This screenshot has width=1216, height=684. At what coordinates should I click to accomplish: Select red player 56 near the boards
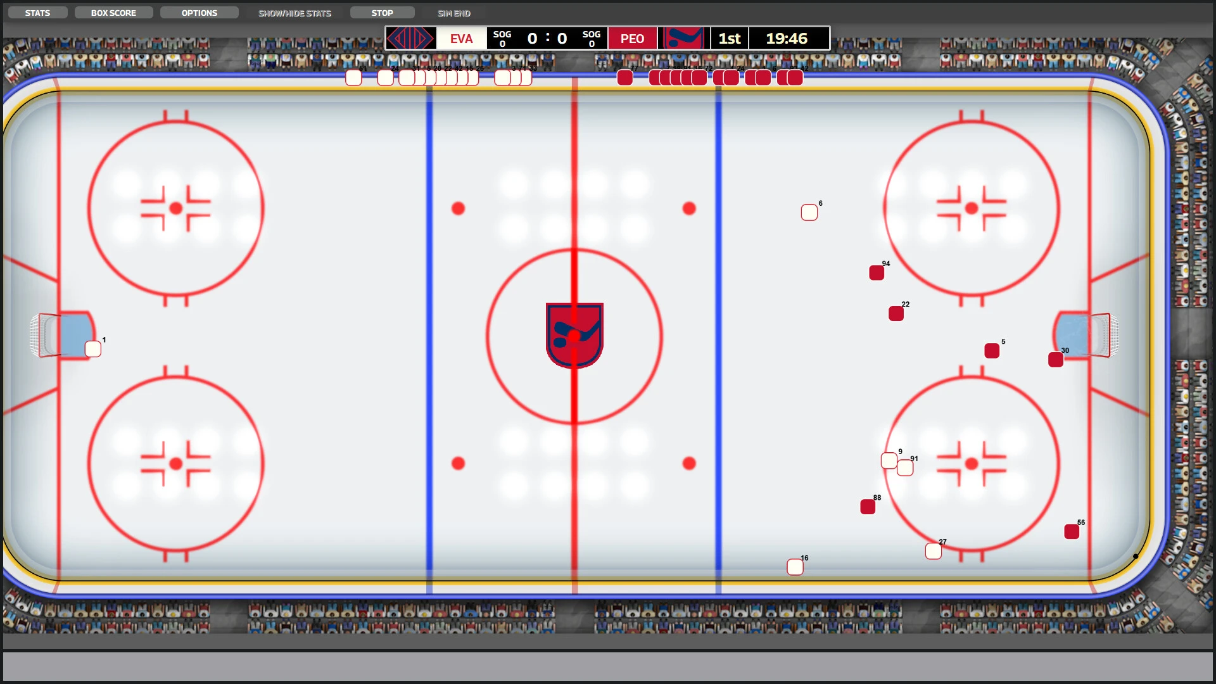click(x=1072, y=531)
